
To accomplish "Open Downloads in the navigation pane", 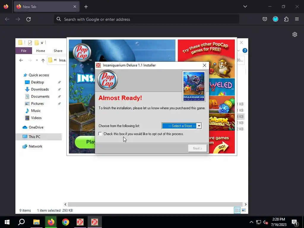I will (x=40, y=89).
